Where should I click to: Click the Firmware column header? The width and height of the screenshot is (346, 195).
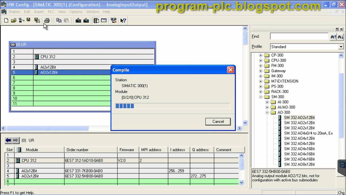[x=128, y=150]
